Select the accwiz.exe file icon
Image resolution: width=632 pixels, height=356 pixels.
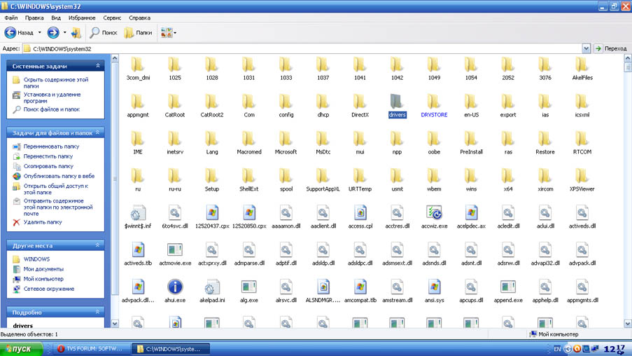(x=434, y=212)
